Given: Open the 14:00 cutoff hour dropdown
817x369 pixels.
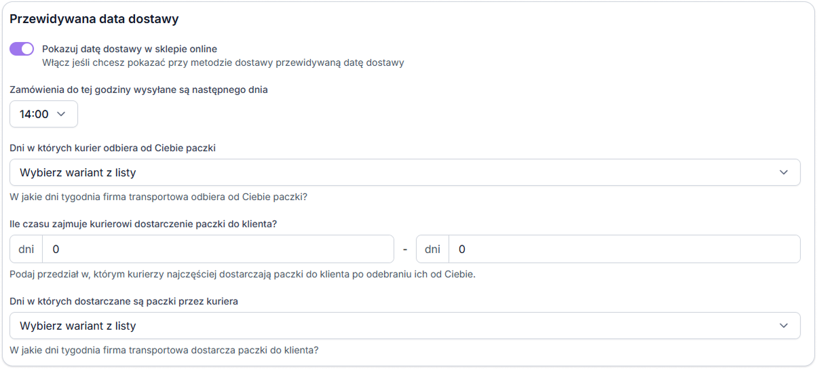Looking at the screenshot, I should 44,114.
